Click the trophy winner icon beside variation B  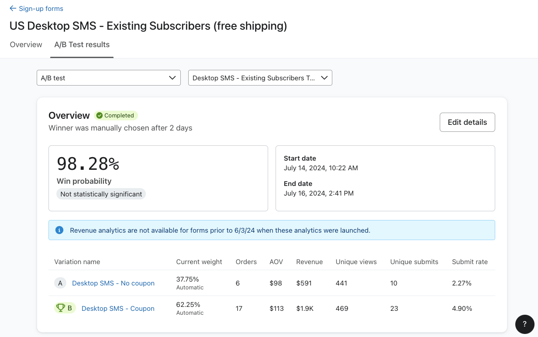pyautogui.click(x=60, y=308)
